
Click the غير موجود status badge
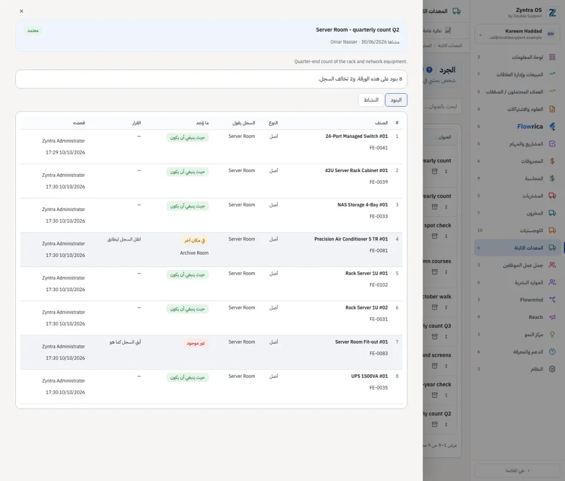click(x=195, y=343)
